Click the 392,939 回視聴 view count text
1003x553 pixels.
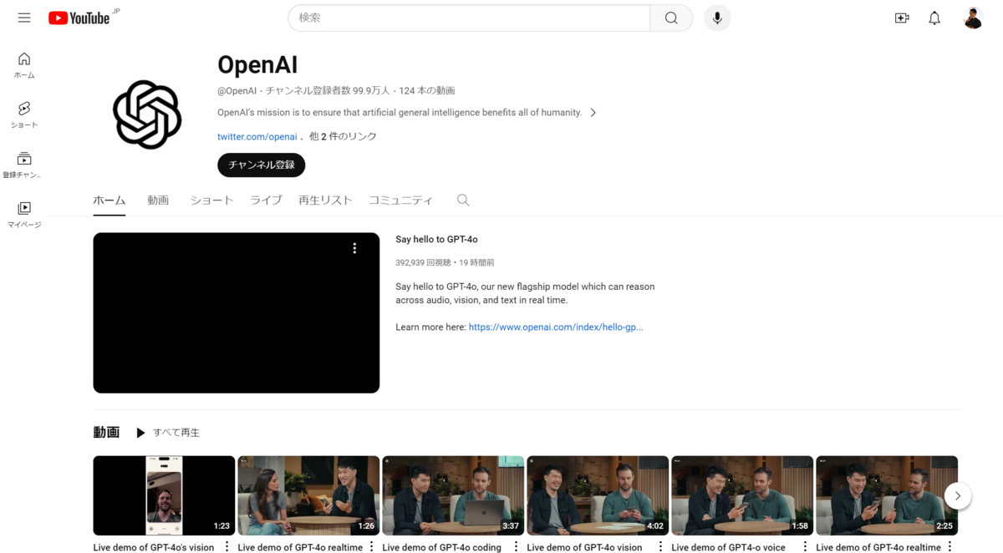[423, 262]
